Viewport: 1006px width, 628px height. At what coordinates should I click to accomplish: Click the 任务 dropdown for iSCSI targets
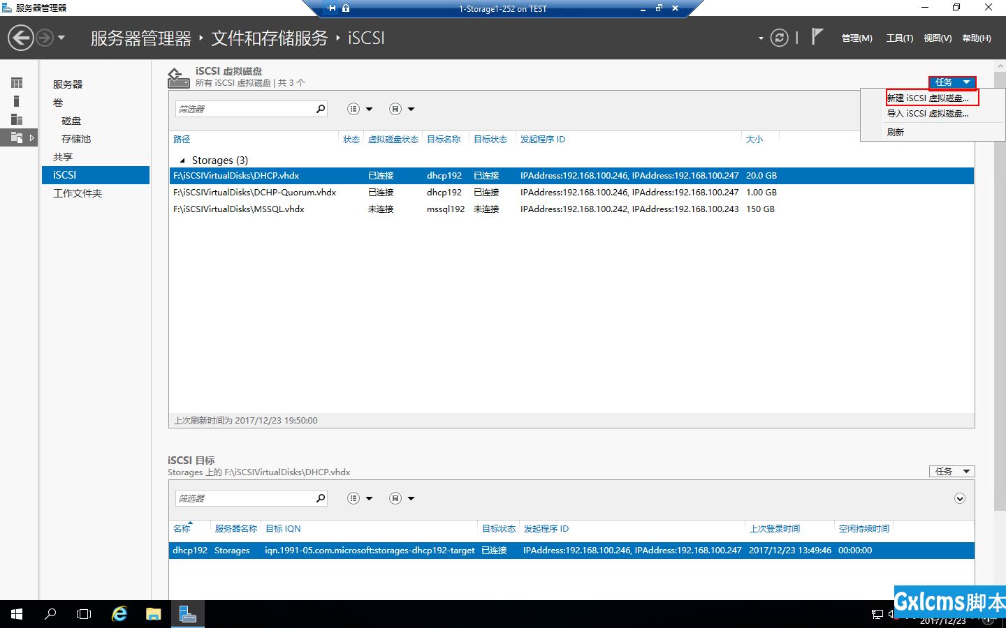[x=952, y=472]
